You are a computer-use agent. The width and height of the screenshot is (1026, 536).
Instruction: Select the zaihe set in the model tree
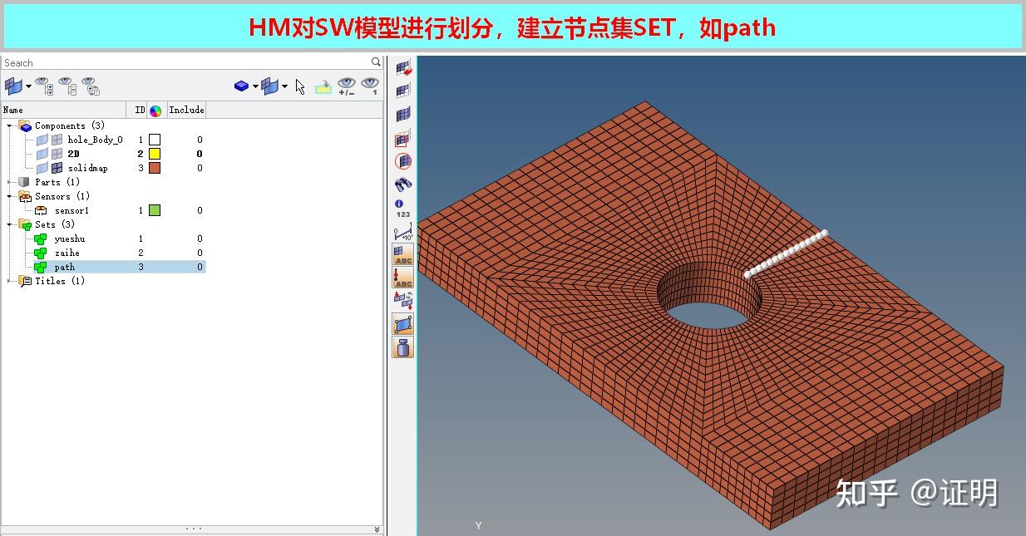pos(67,253)
